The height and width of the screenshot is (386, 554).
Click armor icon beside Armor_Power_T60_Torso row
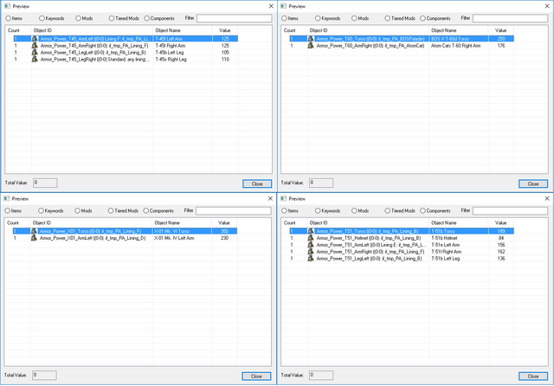tap(311, 38)
